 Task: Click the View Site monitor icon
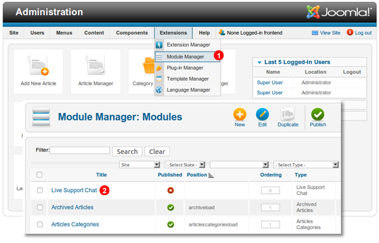pos(315,33)
